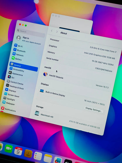The image size is (122, 163).
Task: Click the Displays section heading
Action: [45, 84]
